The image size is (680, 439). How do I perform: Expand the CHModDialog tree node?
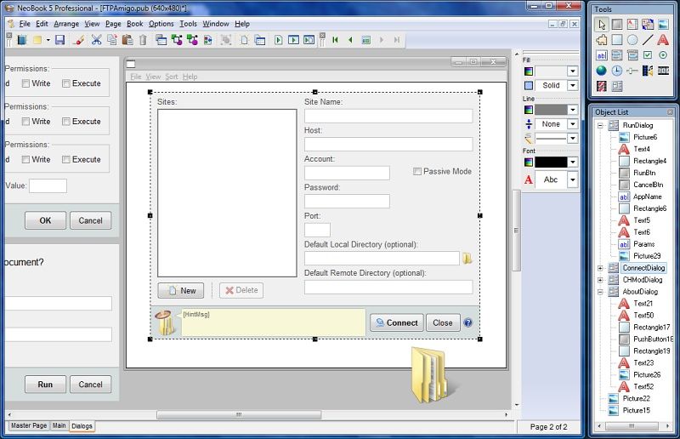point(600,280)
